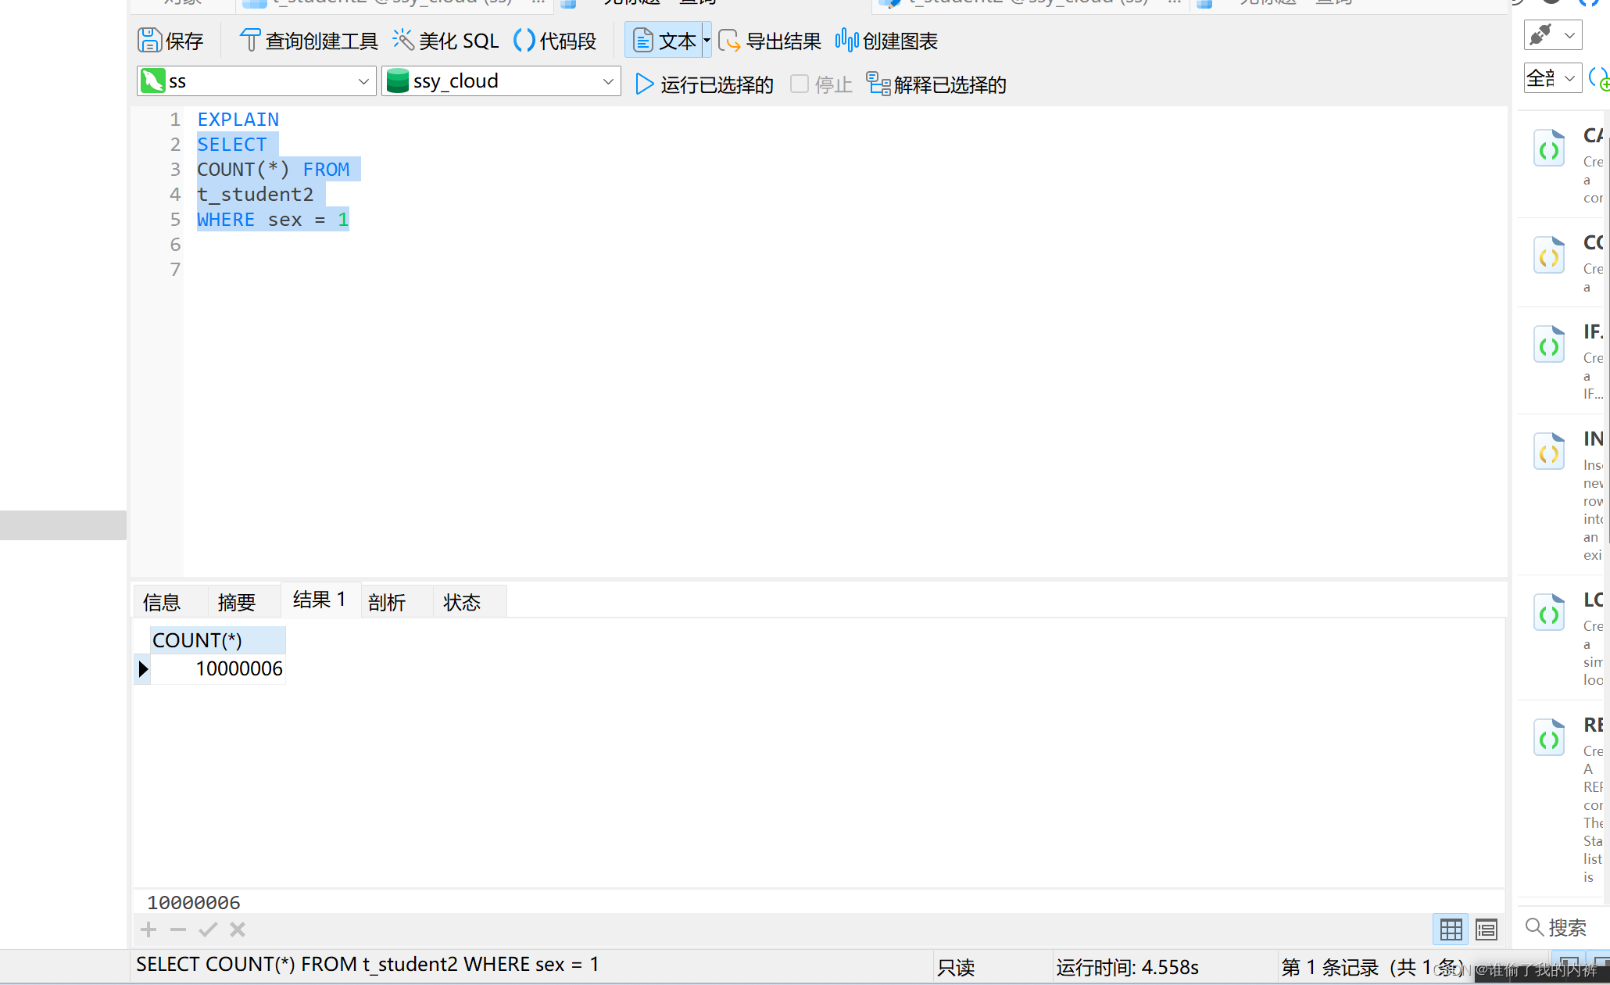The image size is (1610, 985).
Task: Expand the schema selector ssy_cloud
Action: [606, 81]
